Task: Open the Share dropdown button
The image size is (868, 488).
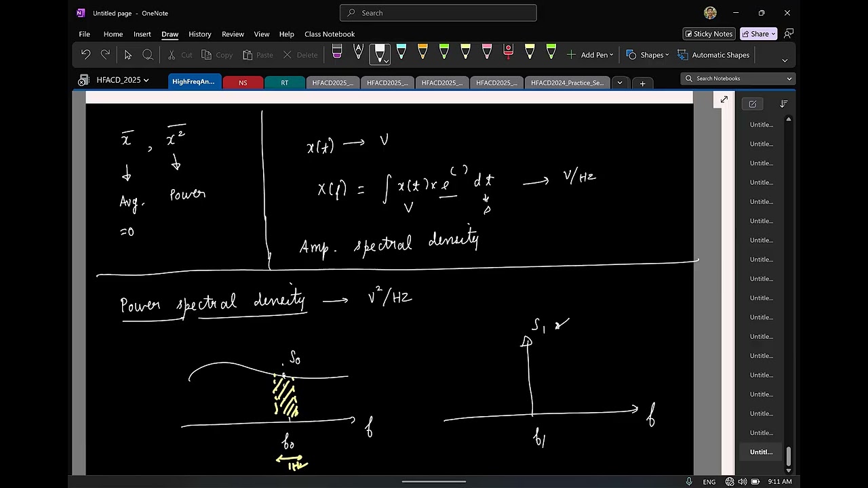Action: tap(758, 34)
